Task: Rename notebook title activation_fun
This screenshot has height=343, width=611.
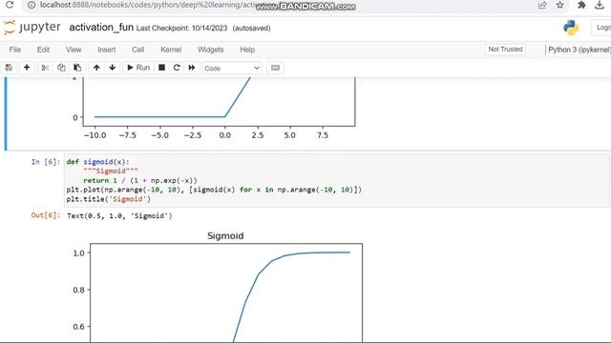Action: coord(101,28)
